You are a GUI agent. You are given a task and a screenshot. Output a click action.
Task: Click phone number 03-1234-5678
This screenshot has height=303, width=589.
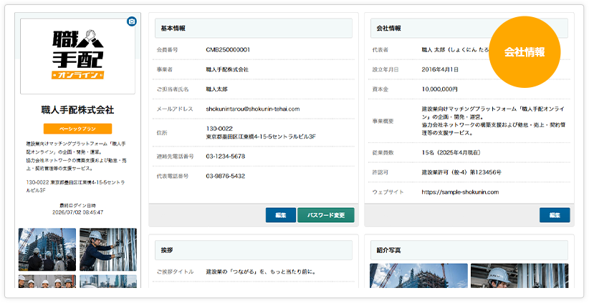[x=226, y=157]
